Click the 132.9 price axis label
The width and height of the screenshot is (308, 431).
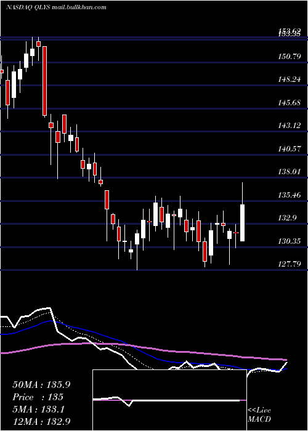pyautogui.click(x=287, y=218)
